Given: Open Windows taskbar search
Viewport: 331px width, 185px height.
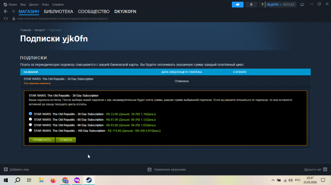Looking at the screenshot, I should click(18, 180).
